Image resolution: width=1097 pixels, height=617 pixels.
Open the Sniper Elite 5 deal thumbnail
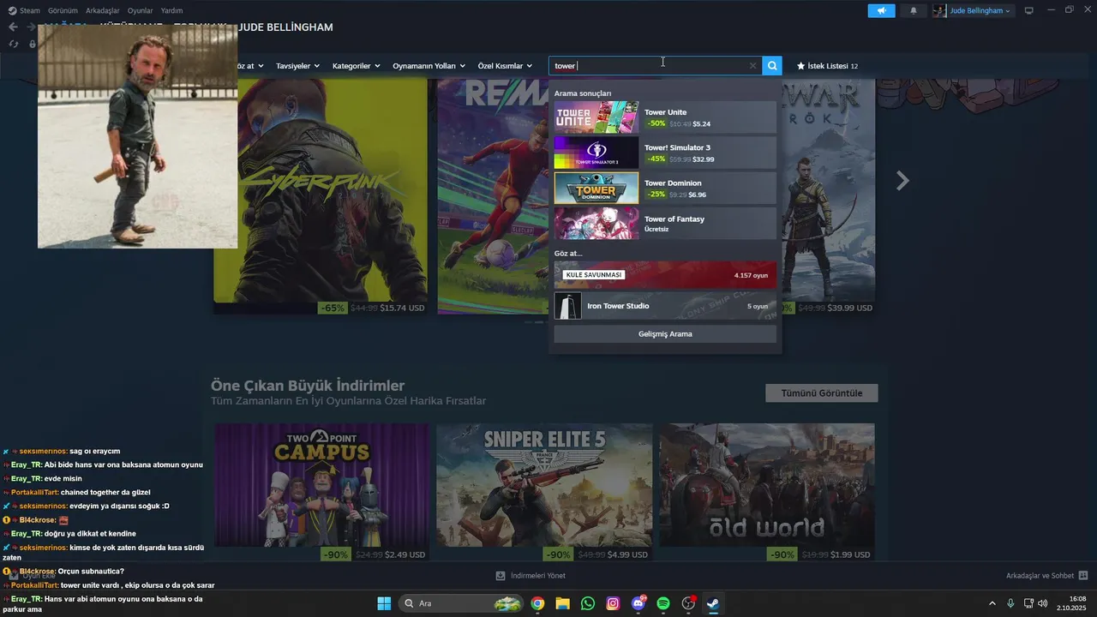(544, 485)
